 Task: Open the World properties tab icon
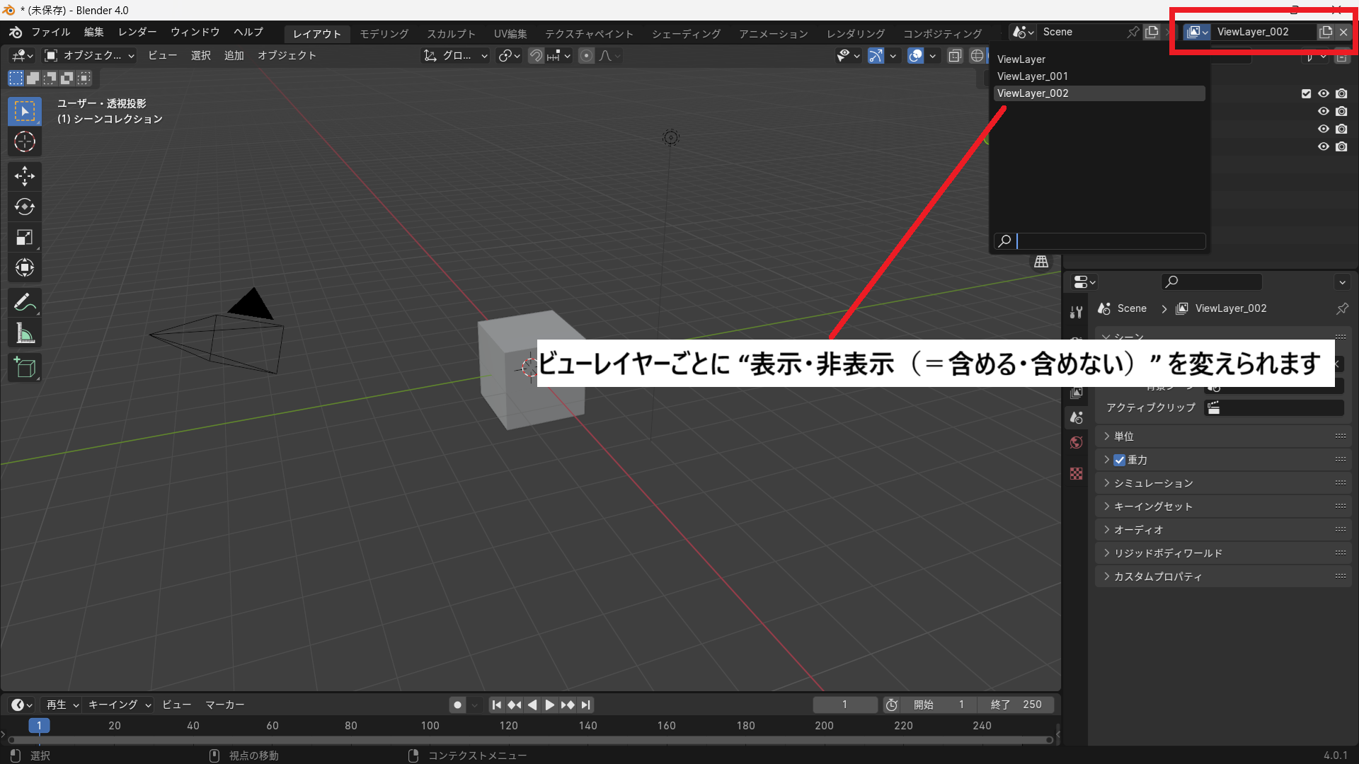(x=1077, y=443)
